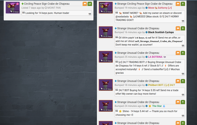Click 'WANT MORE?' listing comment
The height and width of the screenshot is (125, 197).
[x=150, y=17]
